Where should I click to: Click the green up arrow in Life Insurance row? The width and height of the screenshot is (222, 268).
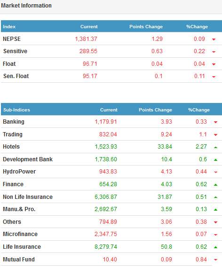215,247
